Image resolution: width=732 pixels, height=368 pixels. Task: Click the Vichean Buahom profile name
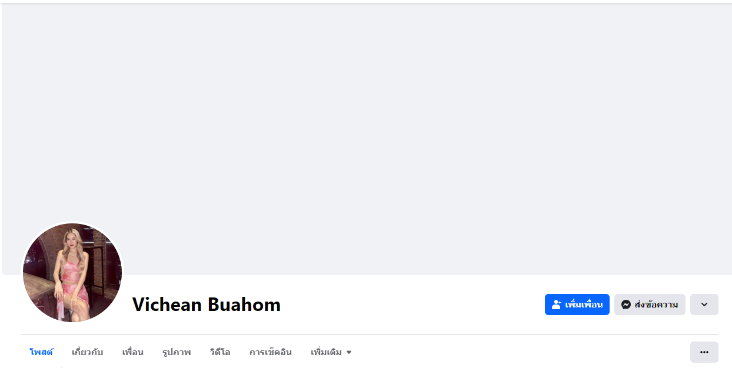click(206, 305)
